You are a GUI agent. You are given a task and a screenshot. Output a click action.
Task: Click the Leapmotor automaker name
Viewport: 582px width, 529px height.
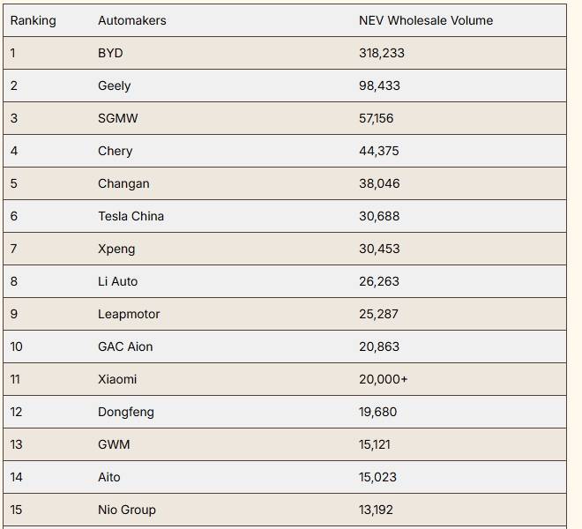click(129, 314)
